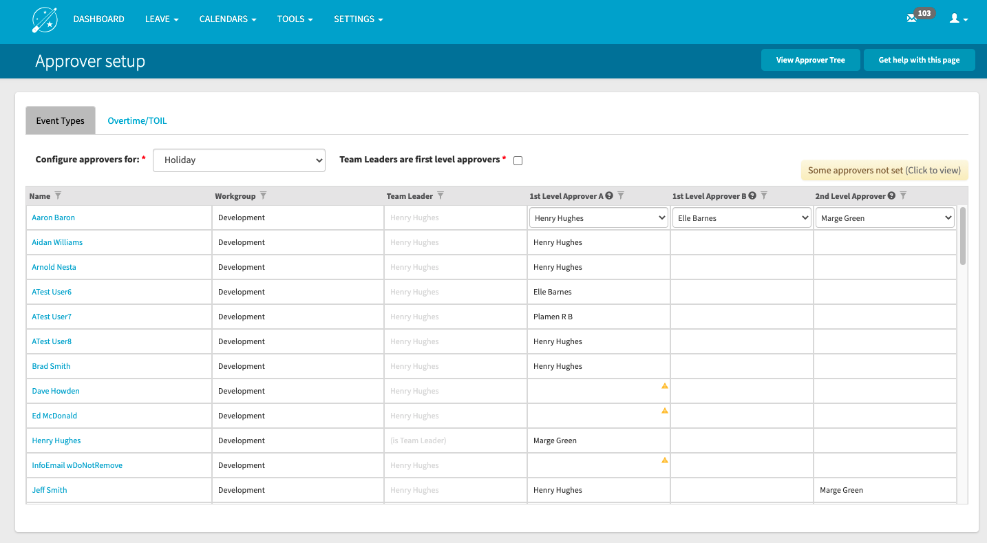Viewport: 987px width, 543px height.
Task: Open the filter icon on Team Leader column
Action: pos(441,195)
